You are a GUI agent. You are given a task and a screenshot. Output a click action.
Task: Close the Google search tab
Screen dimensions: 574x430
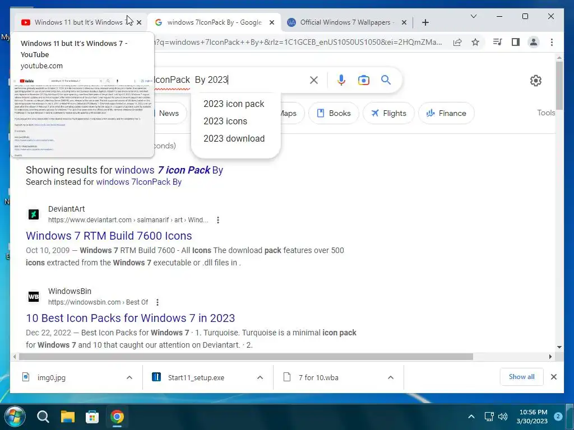point(272,22)
